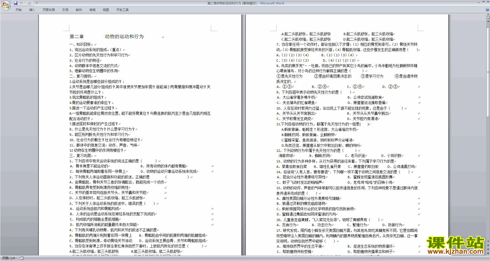
Task: Open the Select Browse Object button
Action: pos(488,249)
